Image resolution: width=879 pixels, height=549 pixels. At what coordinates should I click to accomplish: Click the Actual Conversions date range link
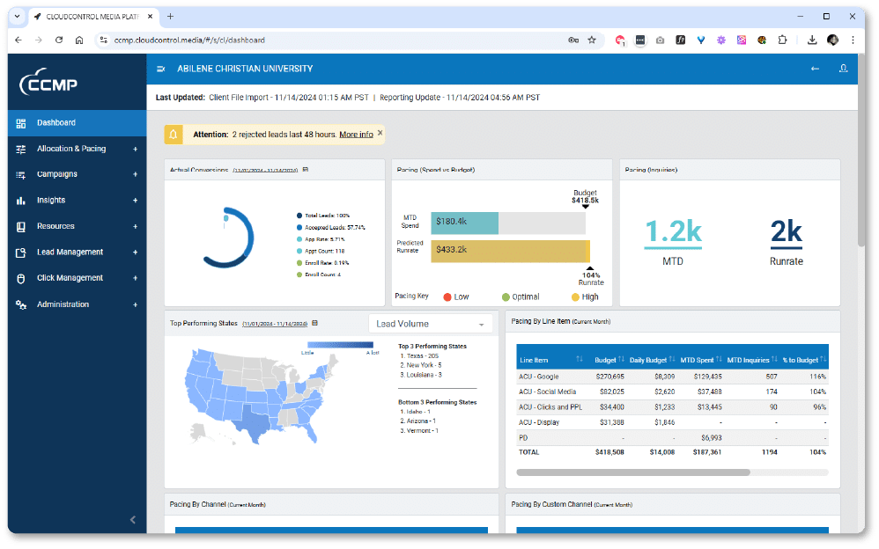click(265, 171)
